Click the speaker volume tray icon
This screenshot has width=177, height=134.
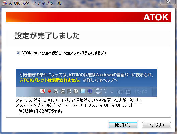click(120, 92)
